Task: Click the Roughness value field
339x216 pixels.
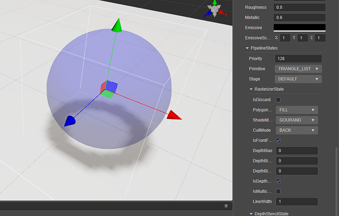Action: pyautogui.click(x=299, y=7)
